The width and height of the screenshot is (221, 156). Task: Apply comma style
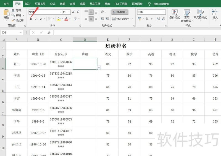coord(152,19)
